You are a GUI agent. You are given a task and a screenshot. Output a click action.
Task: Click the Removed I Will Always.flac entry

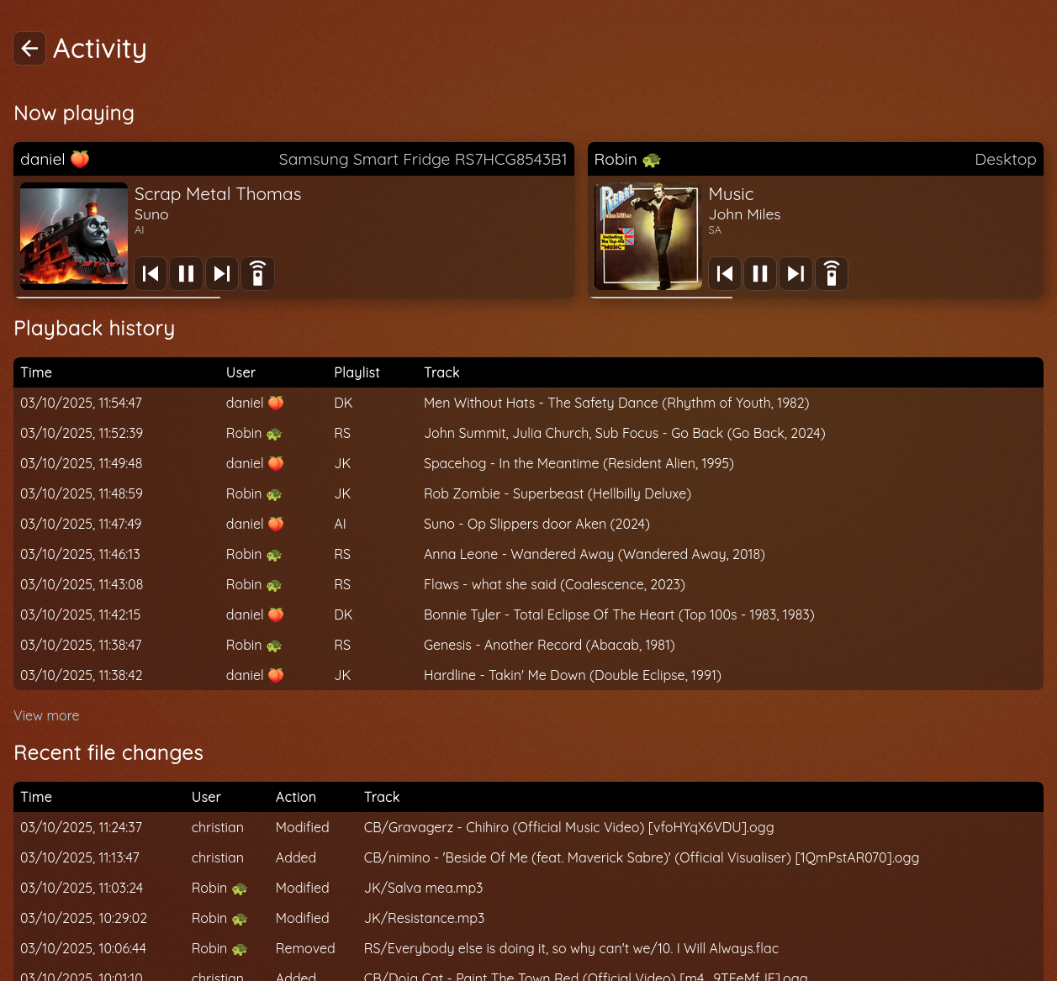570,949
